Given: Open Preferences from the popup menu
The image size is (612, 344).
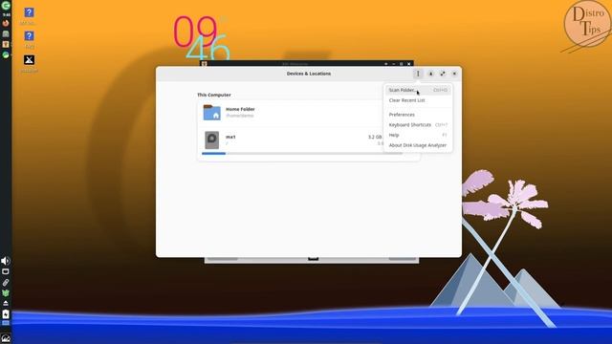Looking at the screenshot, I should coord(418,115).
